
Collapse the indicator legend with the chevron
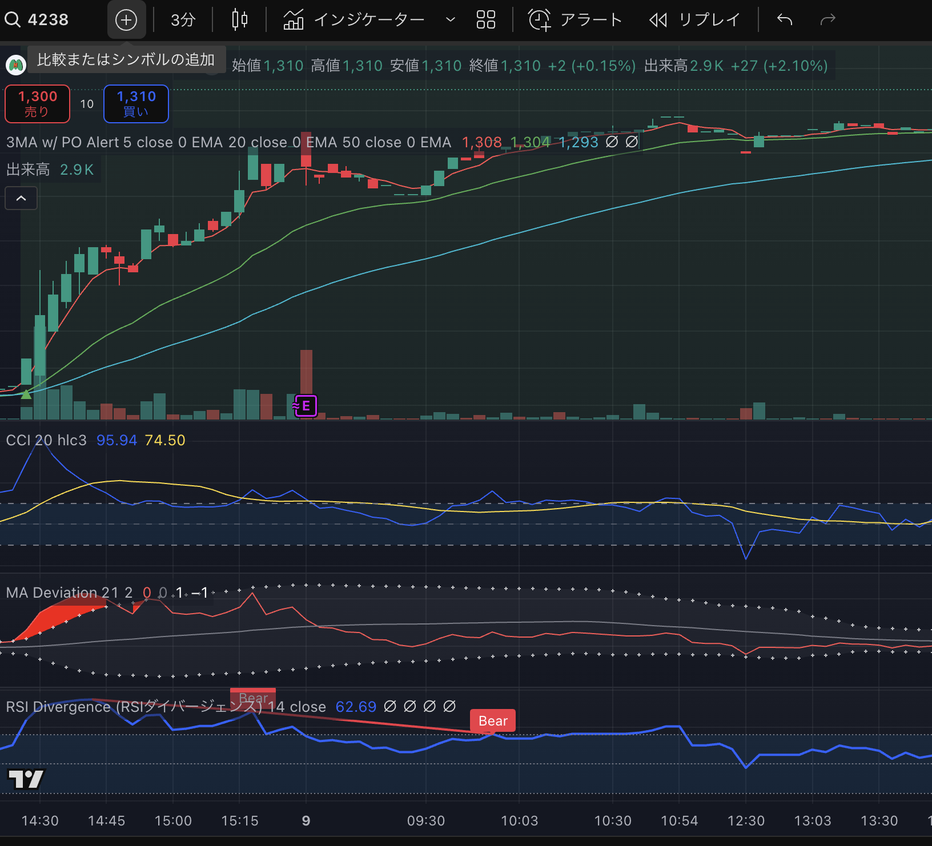coord(21,199)
